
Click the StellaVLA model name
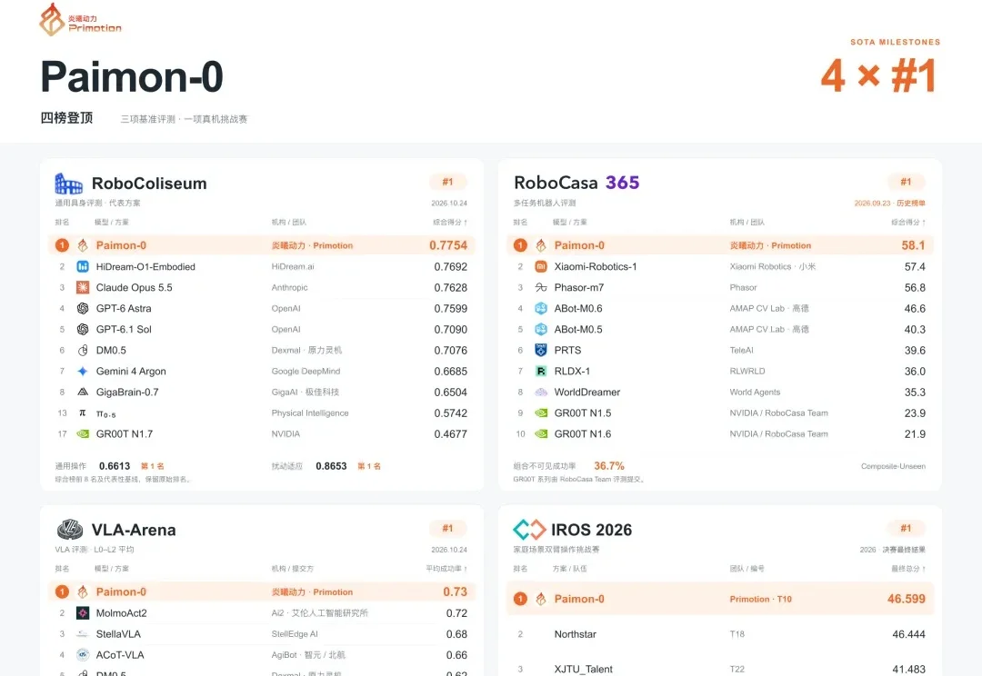(118, 634)
